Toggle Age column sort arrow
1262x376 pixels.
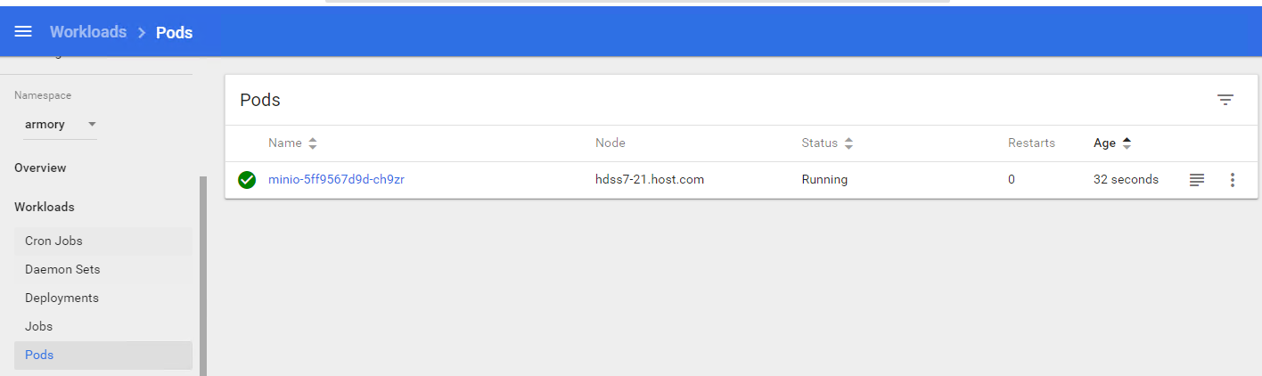(1127, 143)
